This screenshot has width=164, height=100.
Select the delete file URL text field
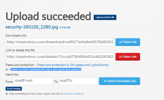pyautogui.click(x=60, y=57)
